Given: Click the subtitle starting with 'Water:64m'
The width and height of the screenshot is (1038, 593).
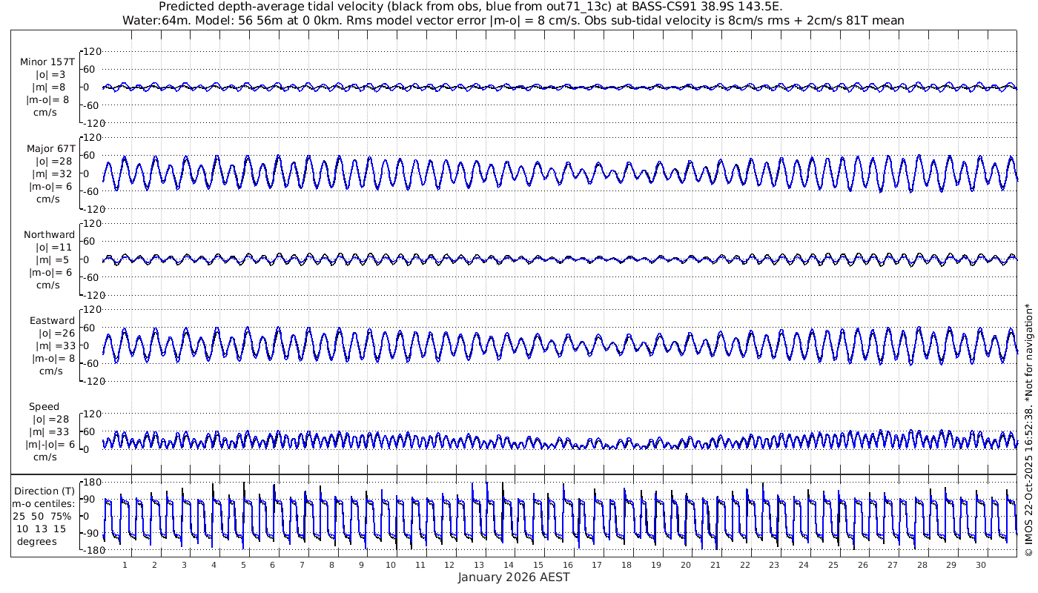Looking at the screenshot, I should click(x=513, y=20).
